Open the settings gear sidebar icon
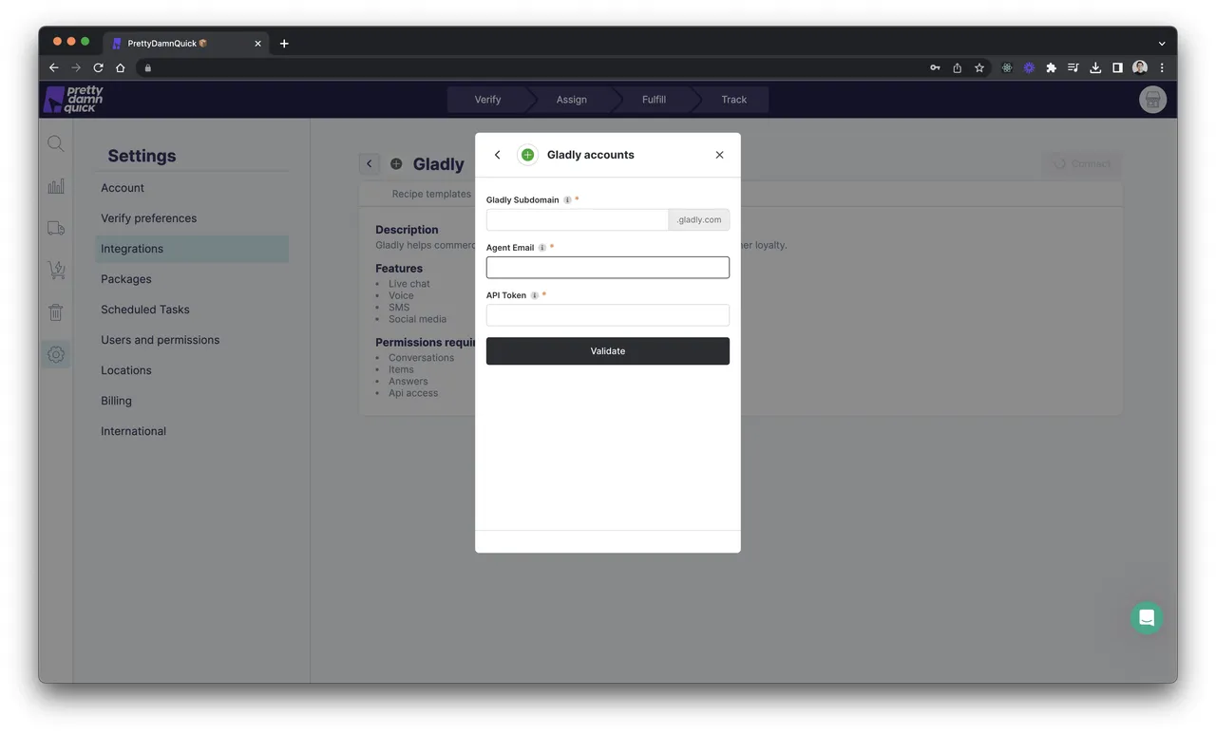Screen dimensions: 1216x734 pos(56,354)
